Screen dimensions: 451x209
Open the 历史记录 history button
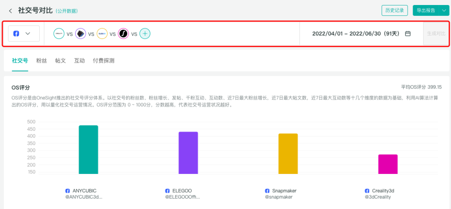(x=395, y=10)
